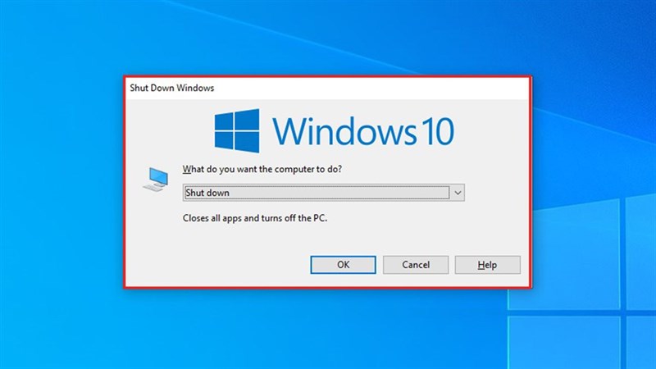The image size is (656, 369).
Task: Click the computer icon in the dialog
Action: 156,180
